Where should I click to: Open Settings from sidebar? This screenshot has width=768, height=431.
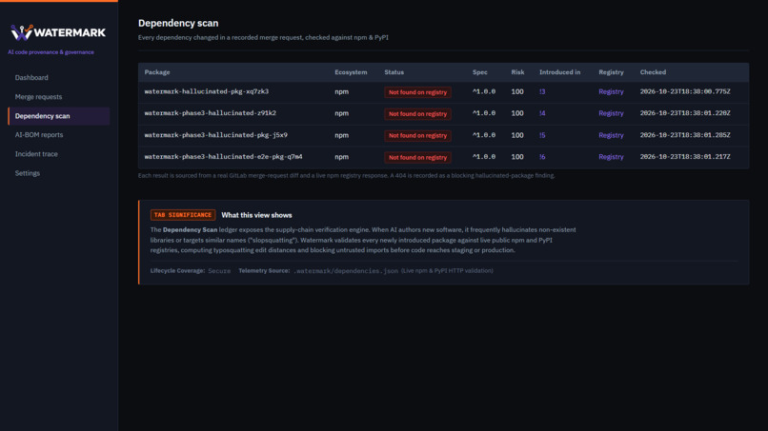coord(28,173)
